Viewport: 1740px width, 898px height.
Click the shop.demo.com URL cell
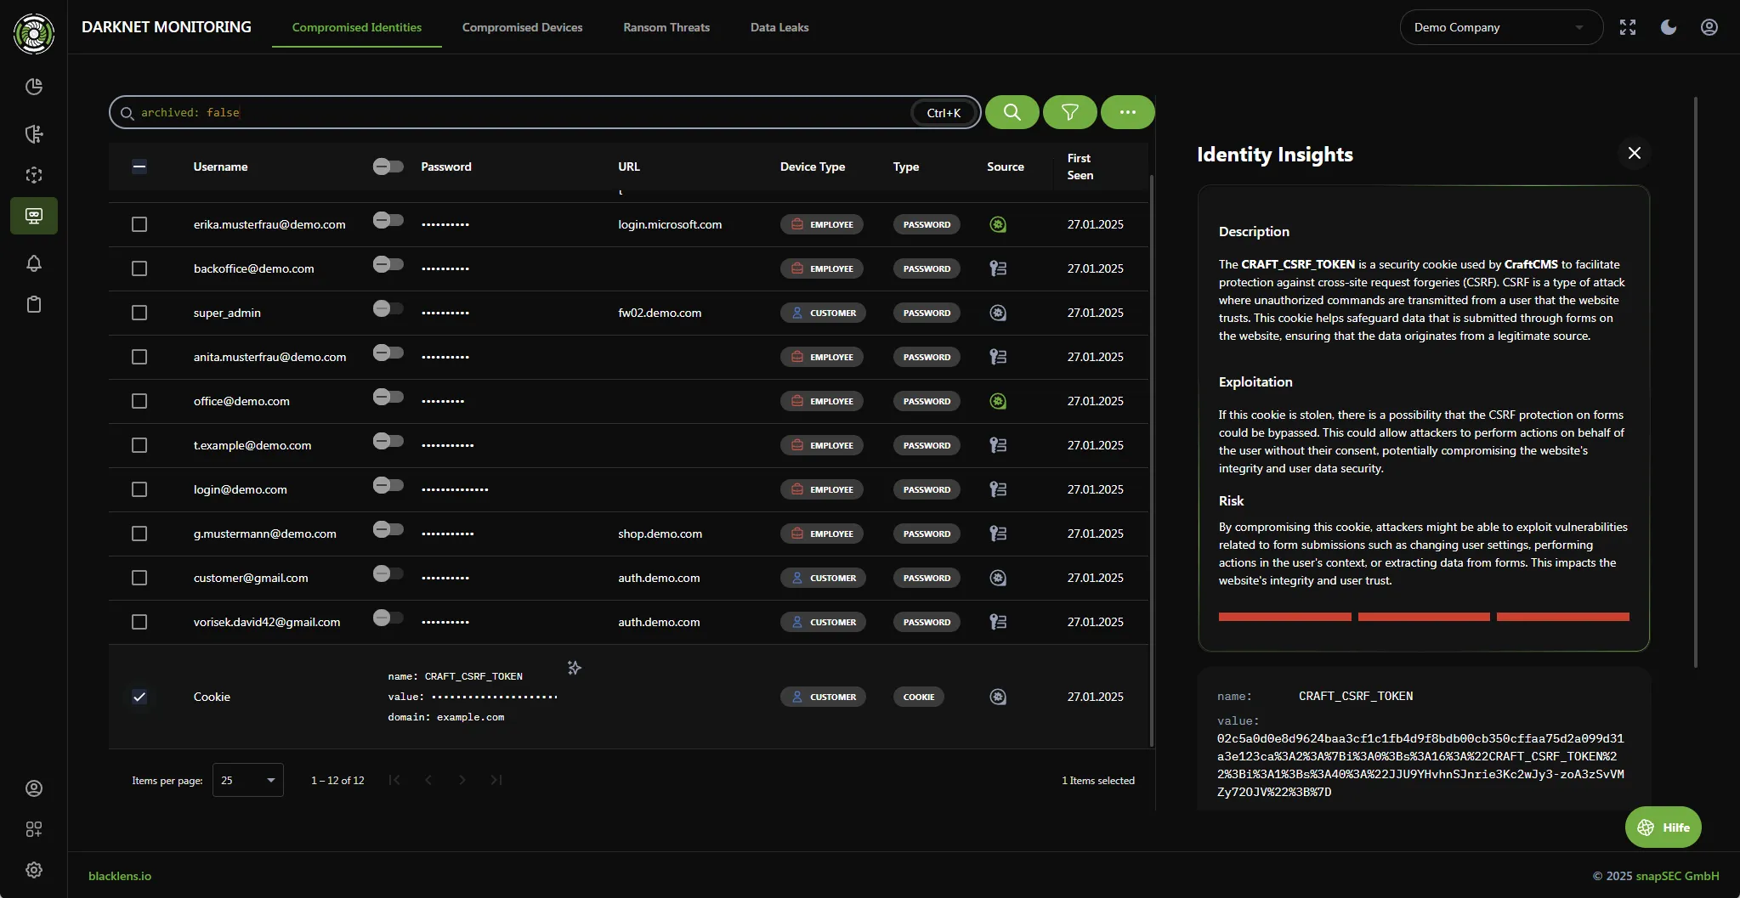point(660,534)
